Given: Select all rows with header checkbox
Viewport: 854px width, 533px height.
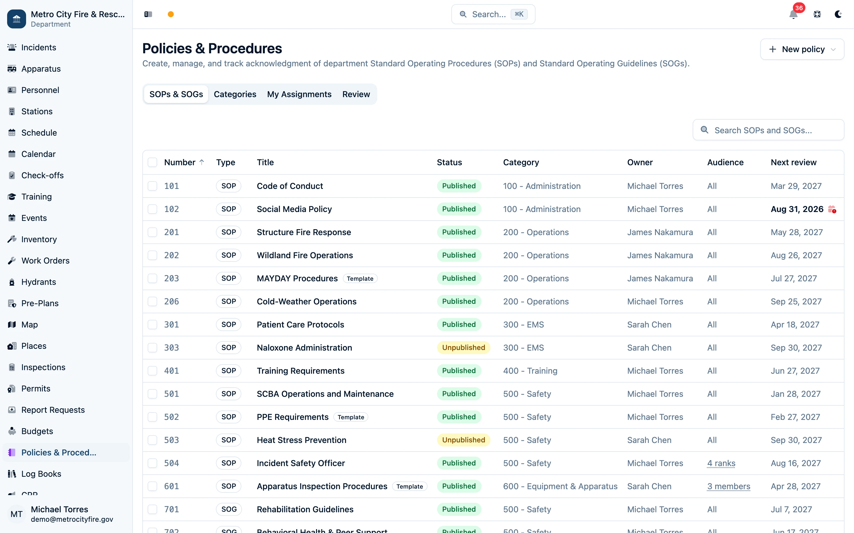Looking at the screenshot, I should (x=152, y=162).
